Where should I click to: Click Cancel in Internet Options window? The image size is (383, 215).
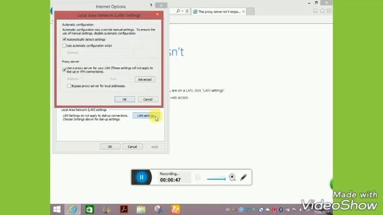click(132, 147)
